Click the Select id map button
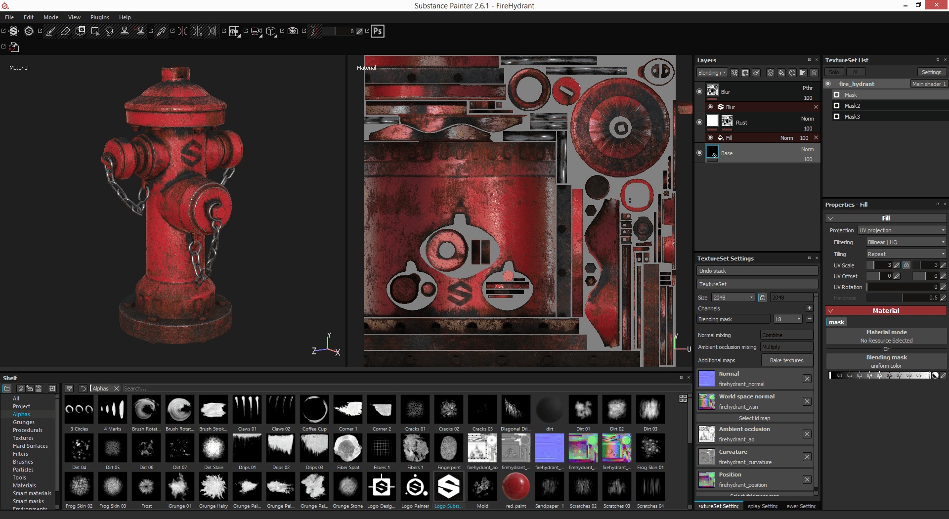 (x=754, y=418)
